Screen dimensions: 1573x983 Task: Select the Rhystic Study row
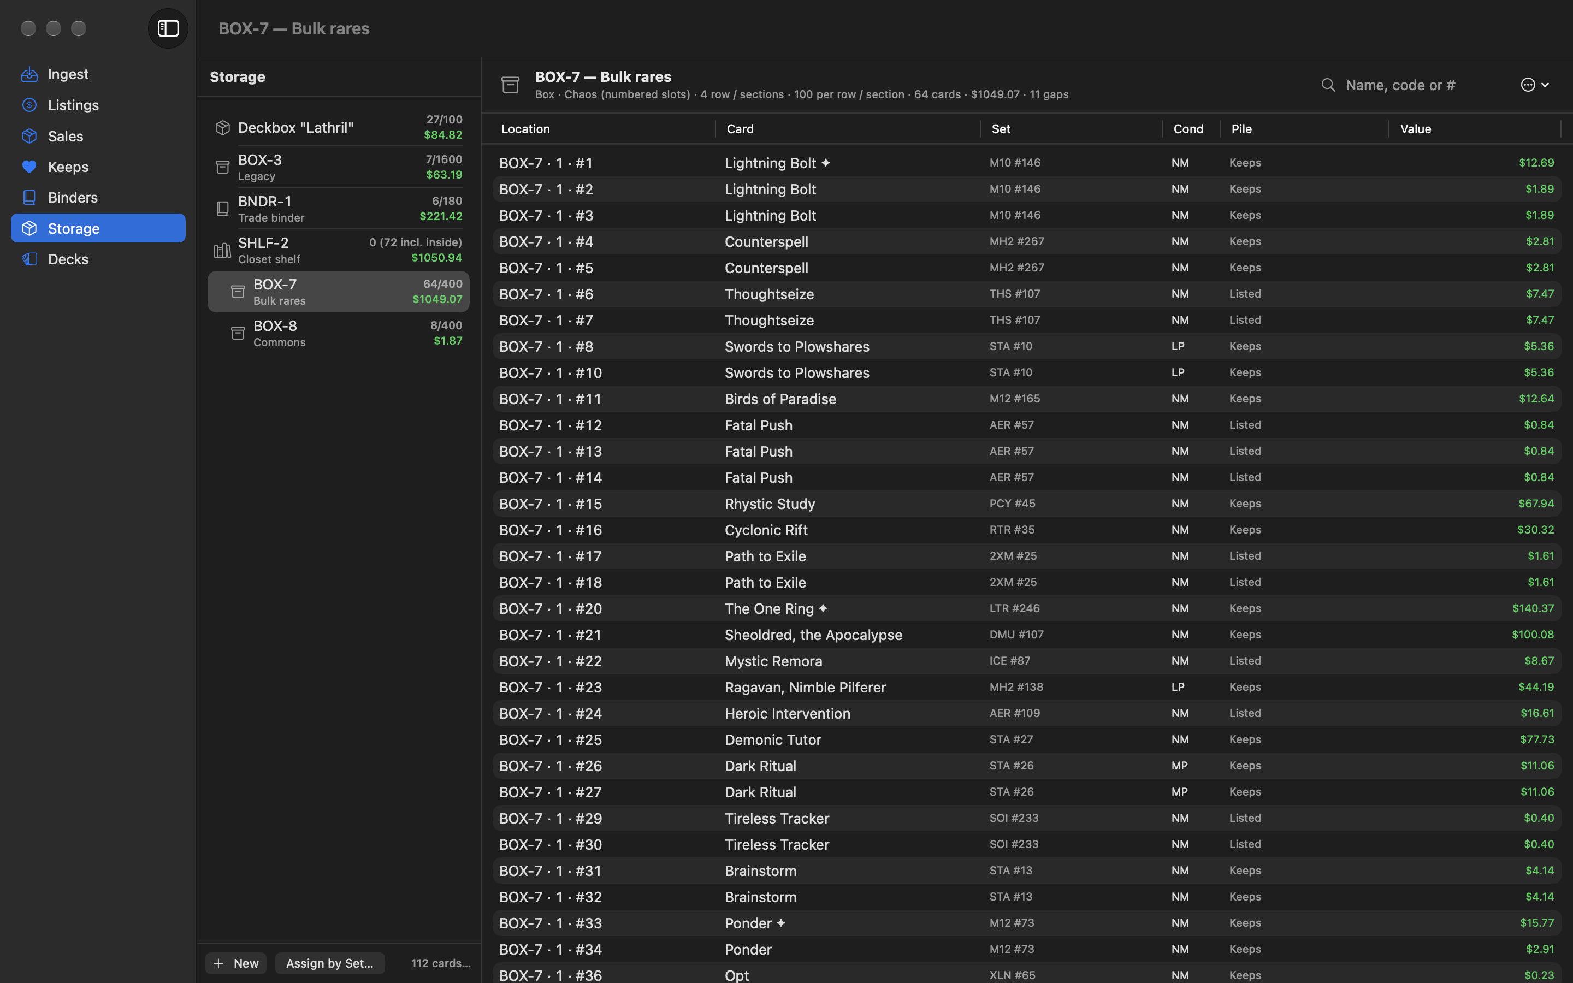pyautogui.click(x=1027, y=504)
